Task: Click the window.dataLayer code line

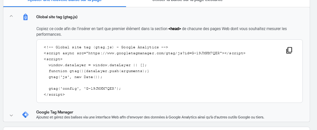Action: click(x=97, y=65)
